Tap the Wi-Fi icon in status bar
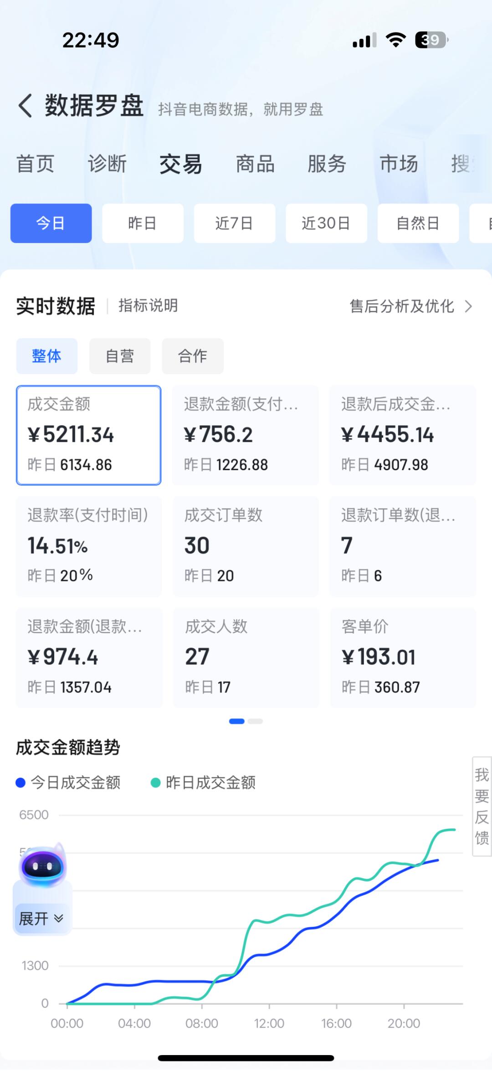This screenshot has height=1071, width=492. [395, 40]
